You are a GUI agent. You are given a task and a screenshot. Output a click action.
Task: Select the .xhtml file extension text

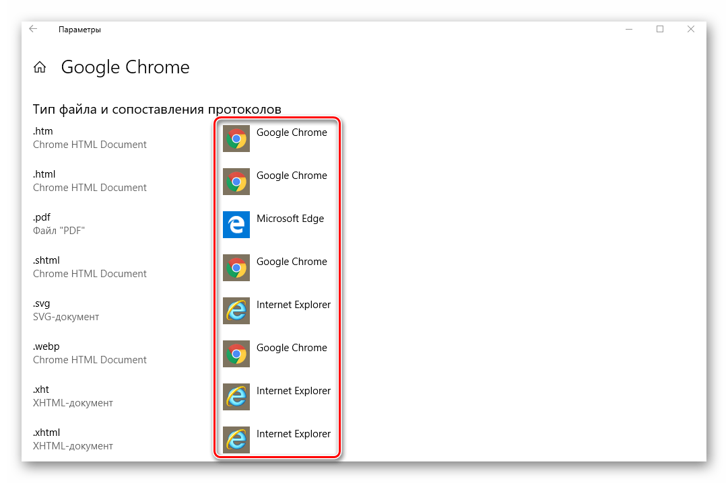coord(46,433)
